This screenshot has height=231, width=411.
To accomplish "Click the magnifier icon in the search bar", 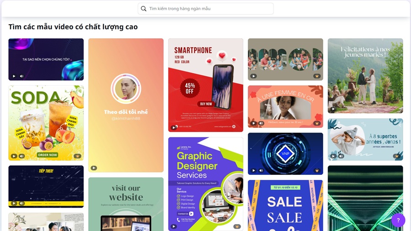I will pyautogui.click(x=143, y=9).
